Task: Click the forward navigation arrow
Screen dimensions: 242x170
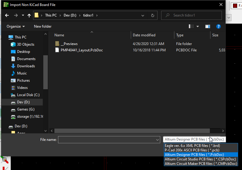Action: [x=16, y=15]
